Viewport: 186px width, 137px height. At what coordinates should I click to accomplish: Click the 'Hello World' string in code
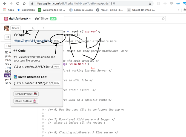[77, 64]
